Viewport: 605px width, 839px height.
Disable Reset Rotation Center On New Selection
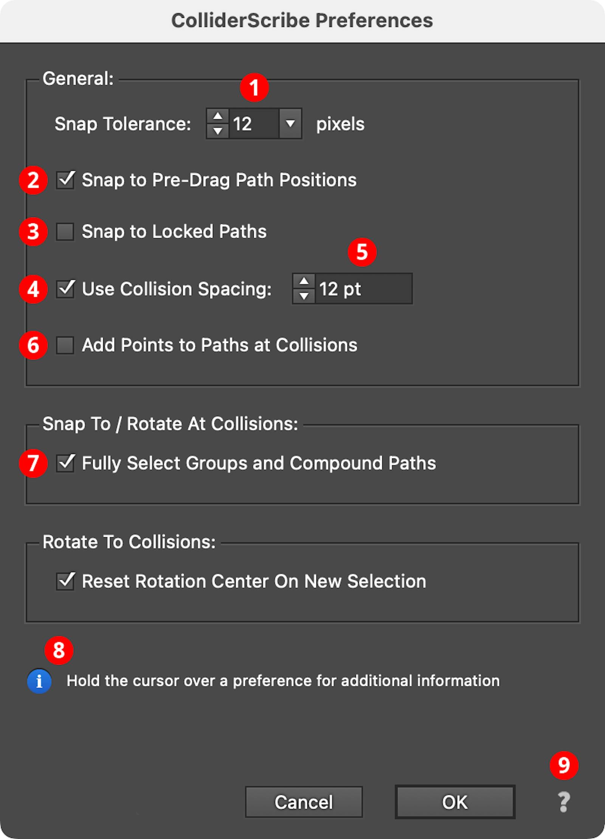[65, 581]
